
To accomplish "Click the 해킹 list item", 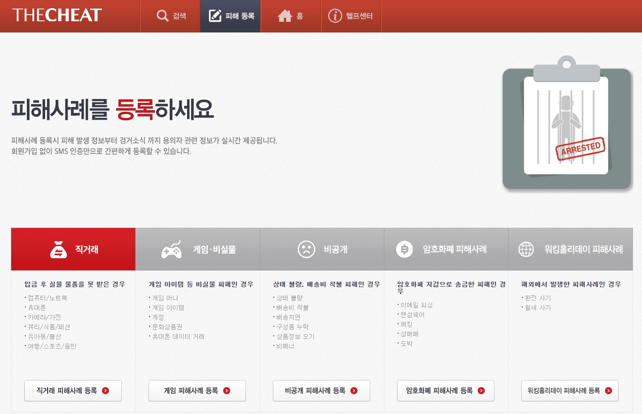I will coord(406,324).
